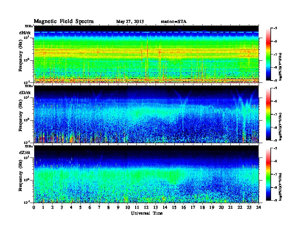Screen dimensions: 308x238
Task: Click hour tick label "0" on time axis
Action: point(34,207)
